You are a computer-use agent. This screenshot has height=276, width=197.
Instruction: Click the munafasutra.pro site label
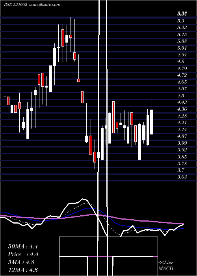coord(44,5)
